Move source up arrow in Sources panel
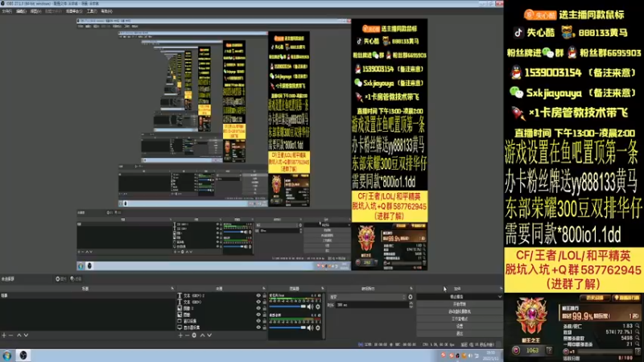The width and height of the screenshot is (644, 362). pyautogui.click(x=202, y=335)
